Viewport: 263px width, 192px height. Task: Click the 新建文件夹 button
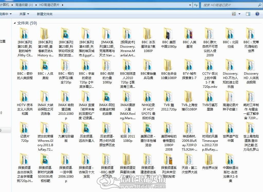(x=45, y=14)
